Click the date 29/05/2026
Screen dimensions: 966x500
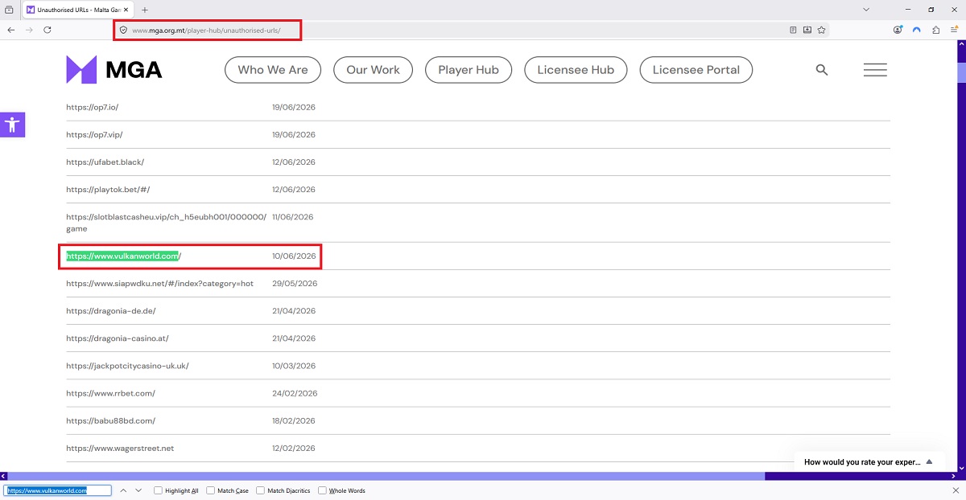[295, 284]
